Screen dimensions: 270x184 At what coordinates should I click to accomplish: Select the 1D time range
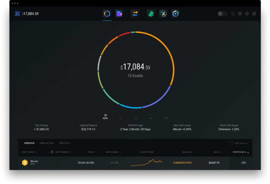point(120,118)
